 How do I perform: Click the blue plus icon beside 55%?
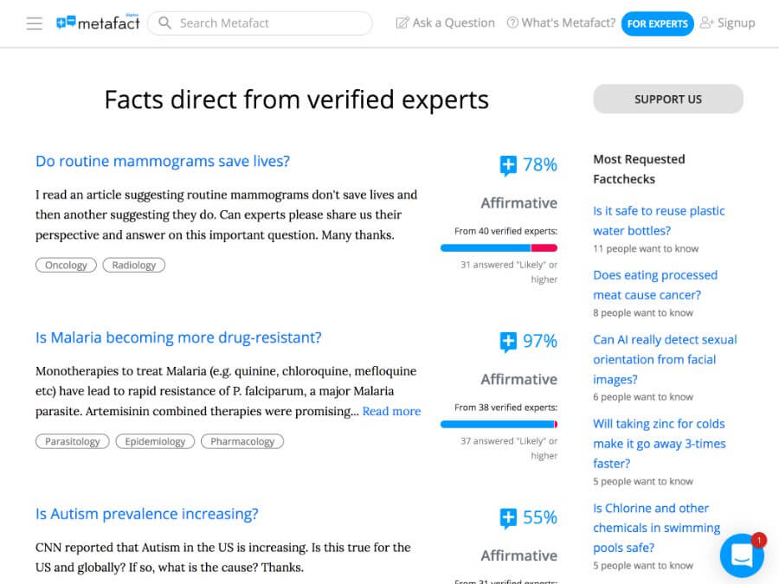point(508,518)
